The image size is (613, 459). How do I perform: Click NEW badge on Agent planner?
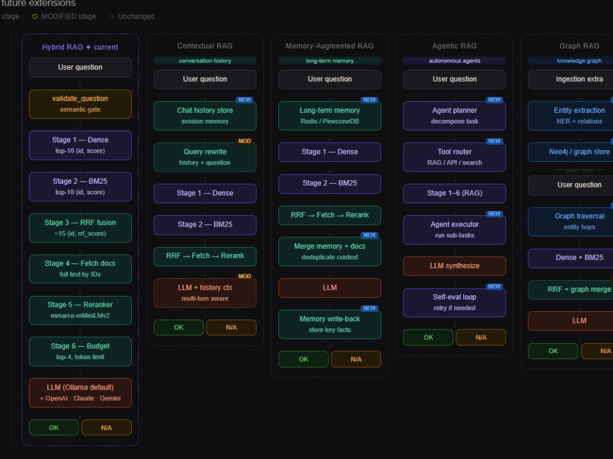(x=494, y=100)
